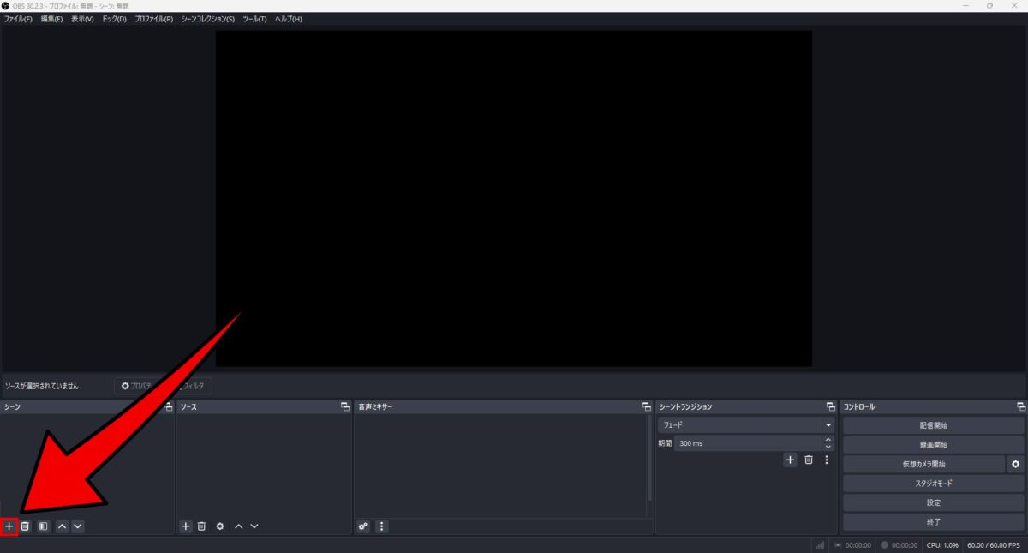The height and width of the screenshot is (553, 1028).
Task: Remove the selected source via the trash icon
Action: click(x=200, y=526)
